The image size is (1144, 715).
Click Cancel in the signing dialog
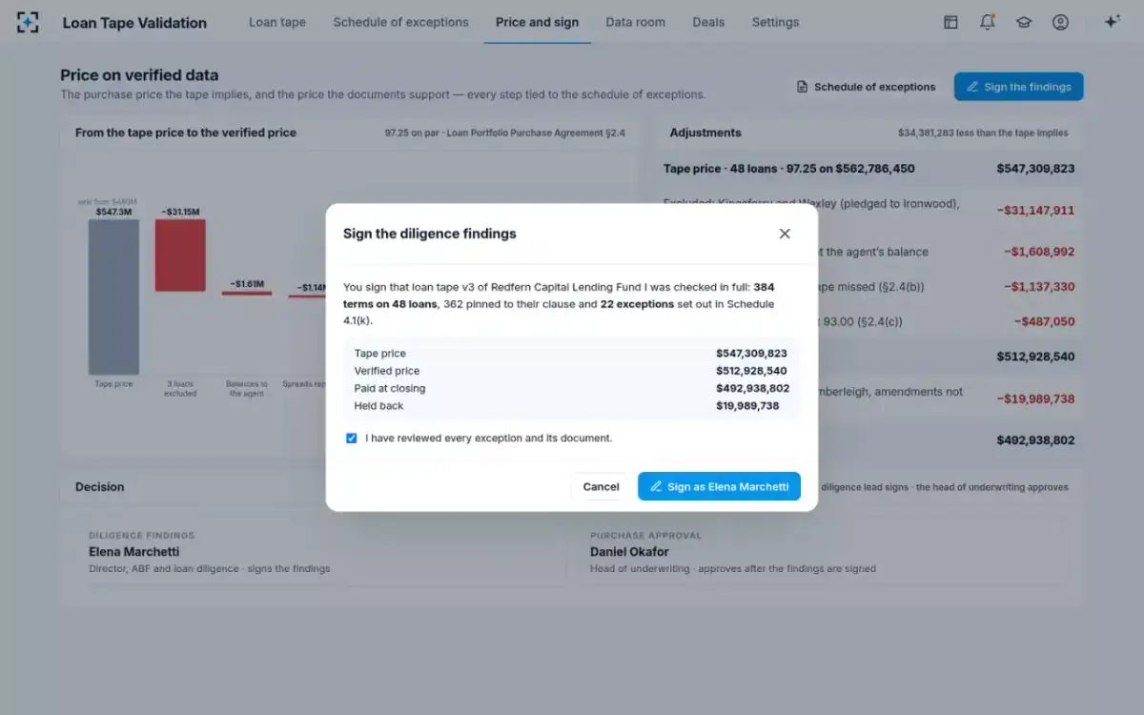(x=601, y=486)
